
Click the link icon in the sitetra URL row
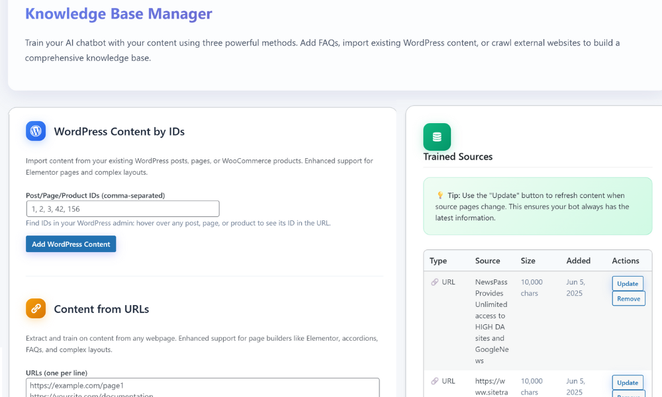coord(435,381)
